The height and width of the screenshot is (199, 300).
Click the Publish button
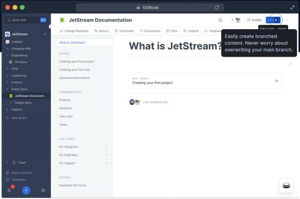click(x=254, y=20)
